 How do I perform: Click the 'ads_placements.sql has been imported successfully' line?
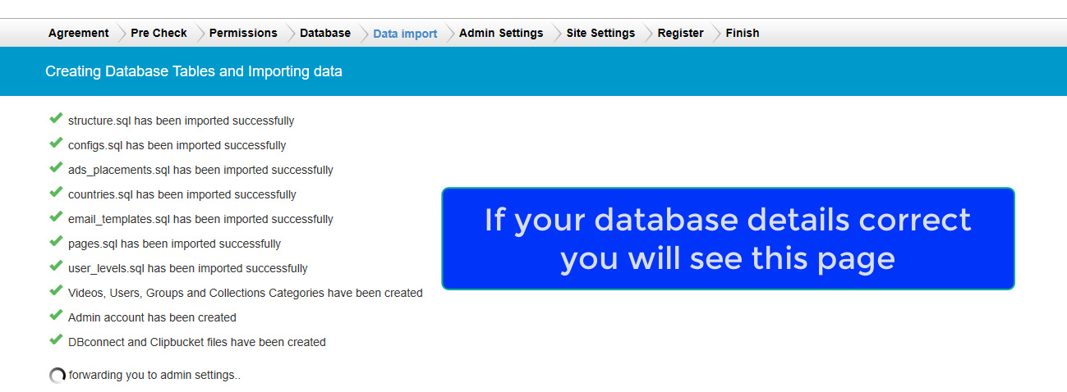[200, 170]
